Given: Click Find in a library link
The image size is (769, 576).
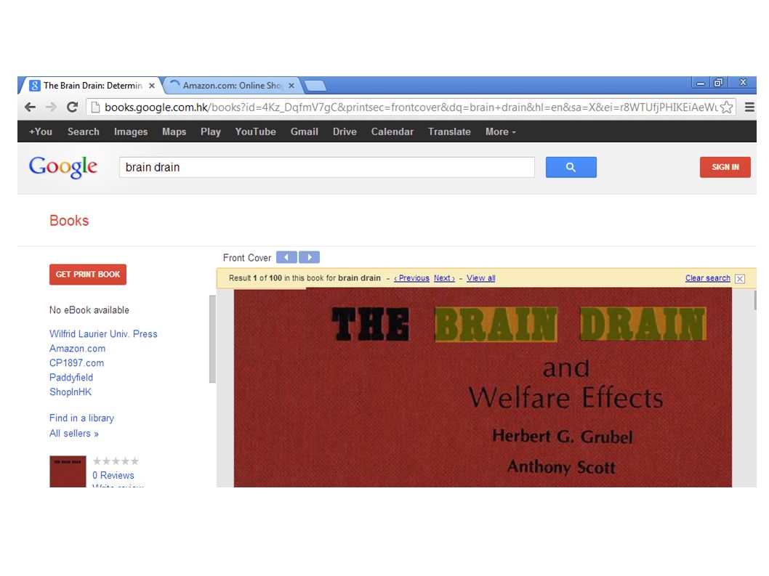Looking at the screenshot, I should coord(81,418).
